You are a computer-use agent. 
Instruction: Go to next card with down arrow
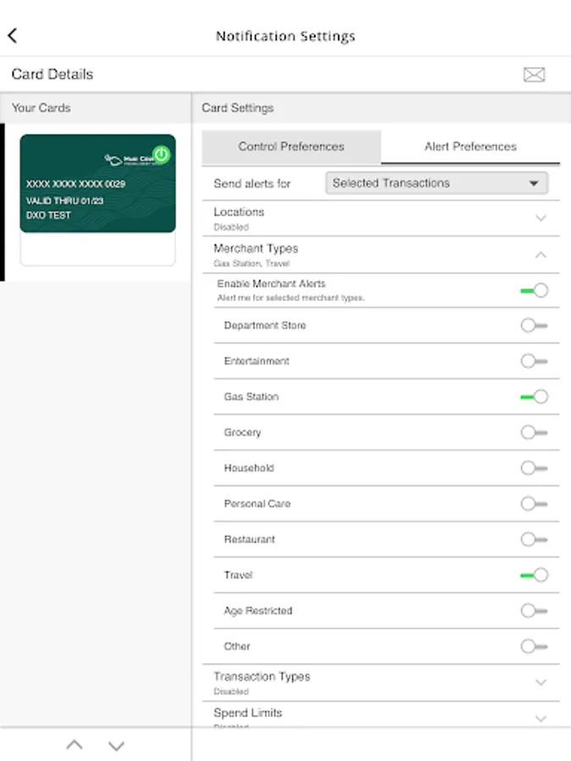117,745
